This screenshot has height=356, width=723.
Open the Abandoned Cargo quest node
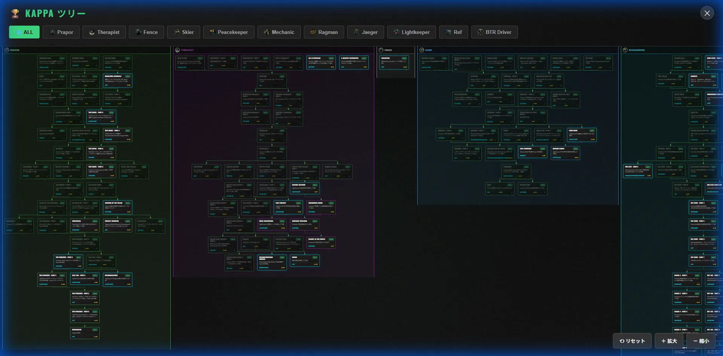(321, 207)
